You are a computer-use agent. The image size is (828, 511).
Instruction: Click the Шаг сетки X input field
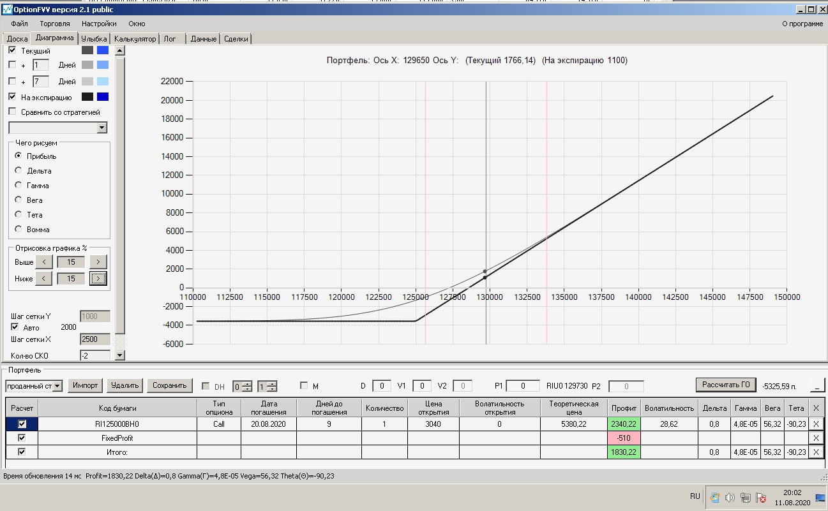(95, 339)
